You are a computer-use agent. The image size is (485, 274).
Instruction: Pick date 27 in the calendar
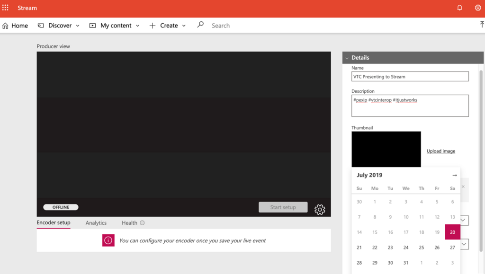tap(452, 247)
